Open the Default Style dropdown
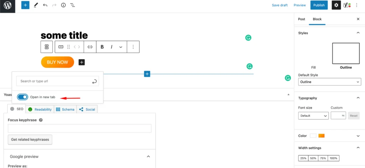This screenshot has width=365, height=168. click(x=329, y=82)
